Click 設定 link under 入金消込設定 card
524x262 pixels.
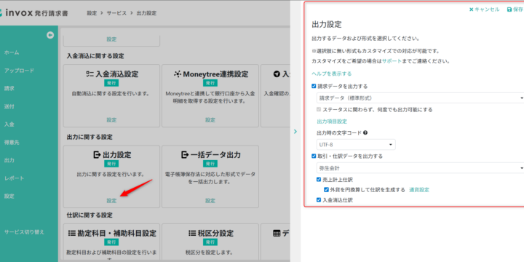pyautogui.click(x=111, y=120)
